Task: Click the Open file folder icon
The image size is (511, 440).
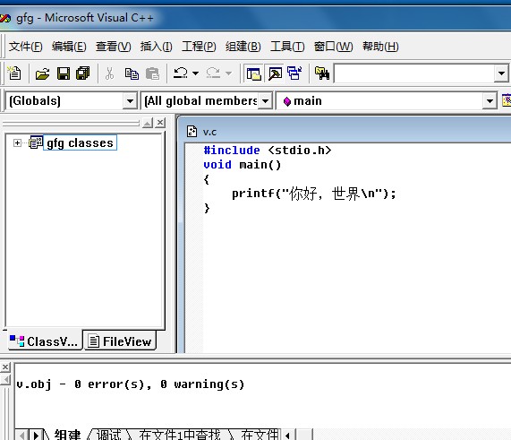Action: tap(42, 73)
